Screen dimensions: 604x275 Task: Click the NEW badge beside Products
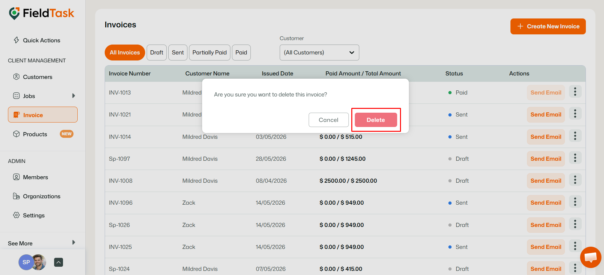tap(67, 134)
